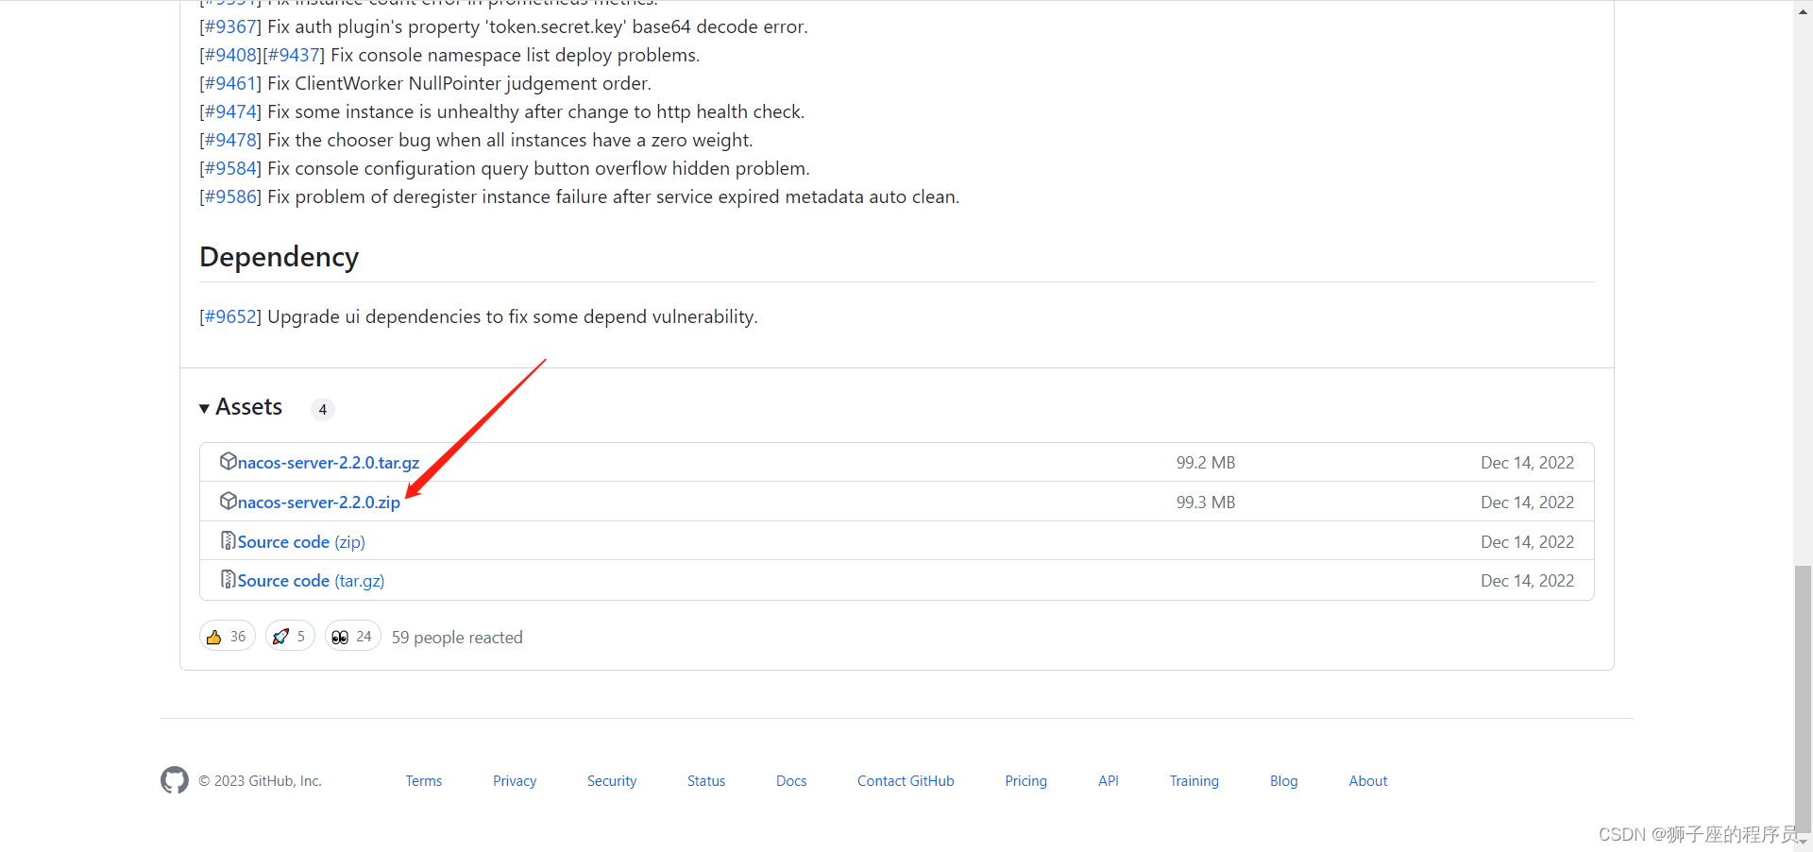This screenshot has height=852, width=1813.
Task: Click the 99.2 MB file size
Action: 1206,463
